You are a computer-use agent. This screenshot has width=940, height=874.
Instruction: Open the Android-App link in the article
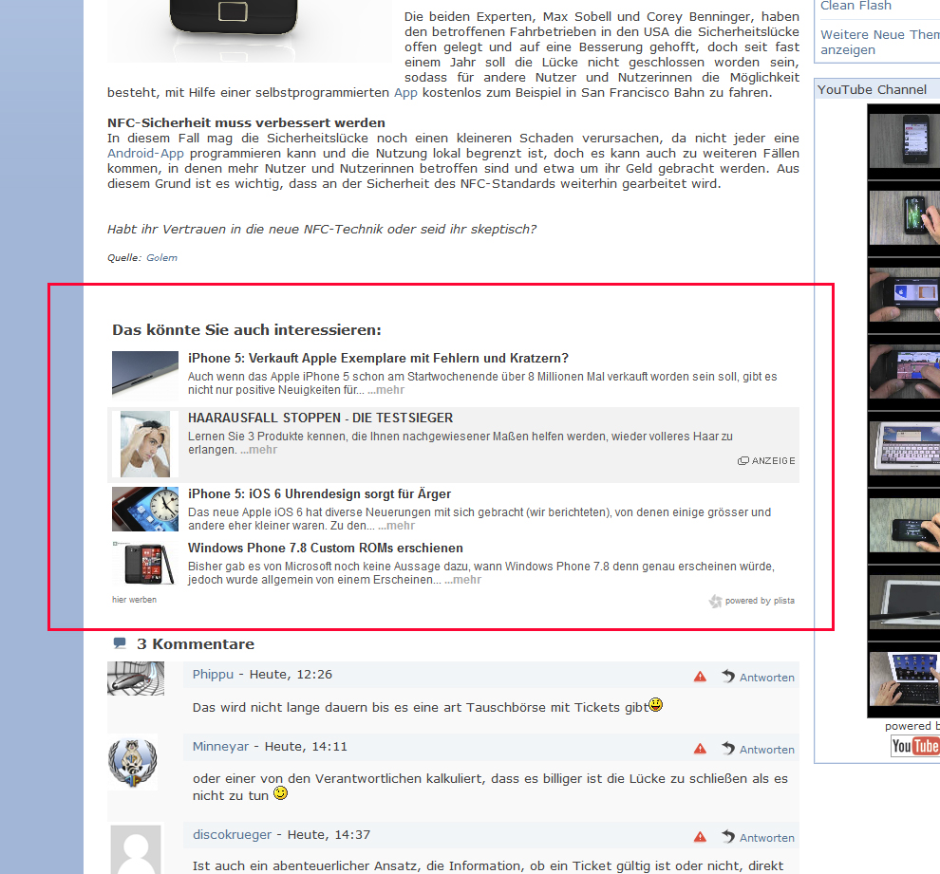[x=145, y=154]
